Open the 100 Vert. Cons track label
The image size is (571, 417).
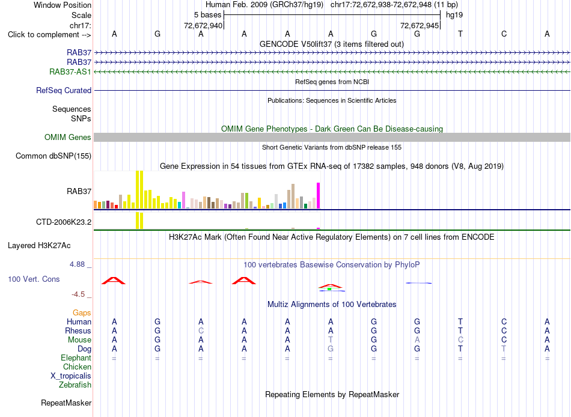pyautogui.click(x=34, y=279)
